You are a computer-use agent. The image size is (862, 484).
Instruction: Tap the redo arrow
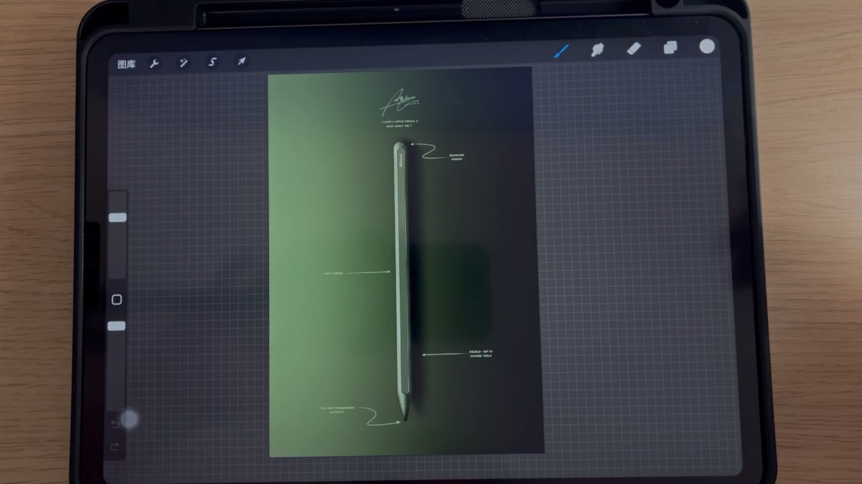pyautogui.click(x=115, y=446)
